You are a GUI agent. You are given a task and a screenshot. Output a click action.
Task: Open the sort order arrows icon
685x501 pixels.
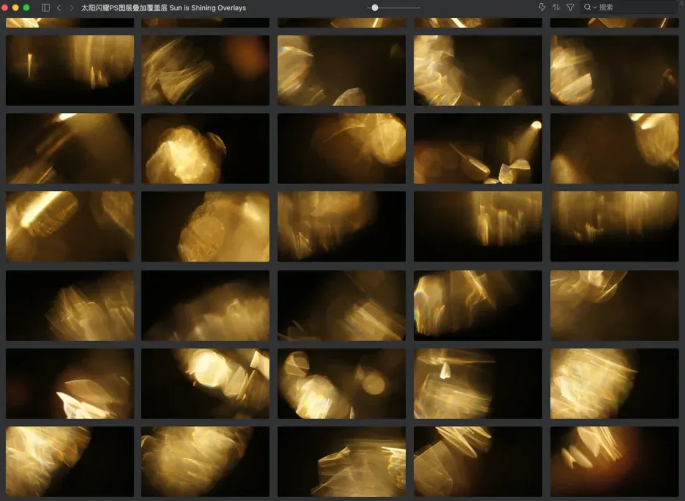tap(556, 7)
